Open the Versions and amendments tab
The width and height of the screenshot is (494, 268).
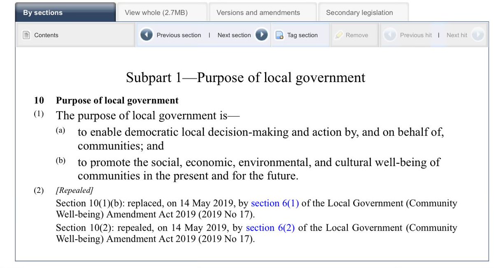[263, 12]
